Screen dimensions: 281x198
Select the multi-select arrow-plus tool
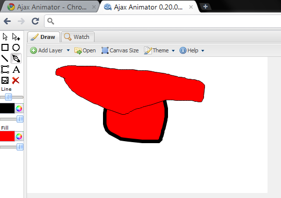(x=16, y=36)
